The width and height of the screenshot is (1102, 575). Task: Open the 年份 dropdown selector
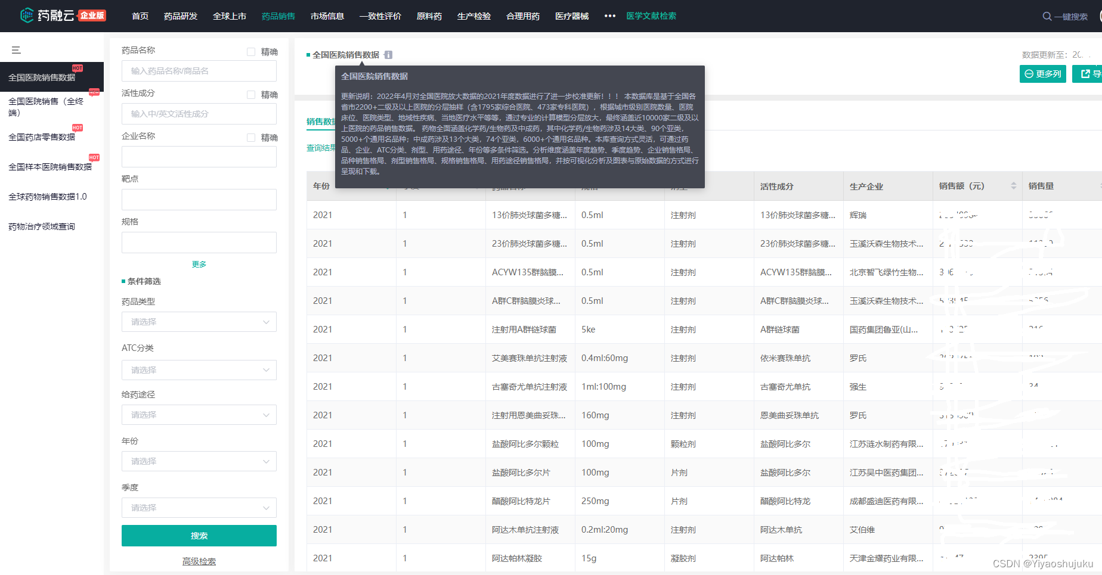tap(199, 461)
